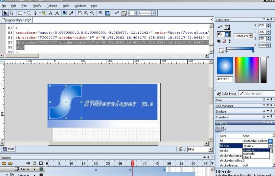Select the arrow selection tool
This screenshot has width=275, height=176.
click(x=6, y=13)
